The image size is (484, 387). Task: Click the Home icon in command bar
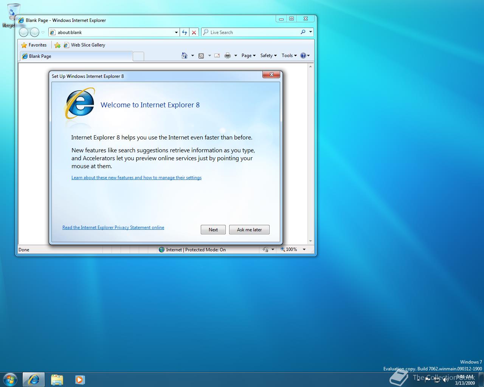pos(185,56)
